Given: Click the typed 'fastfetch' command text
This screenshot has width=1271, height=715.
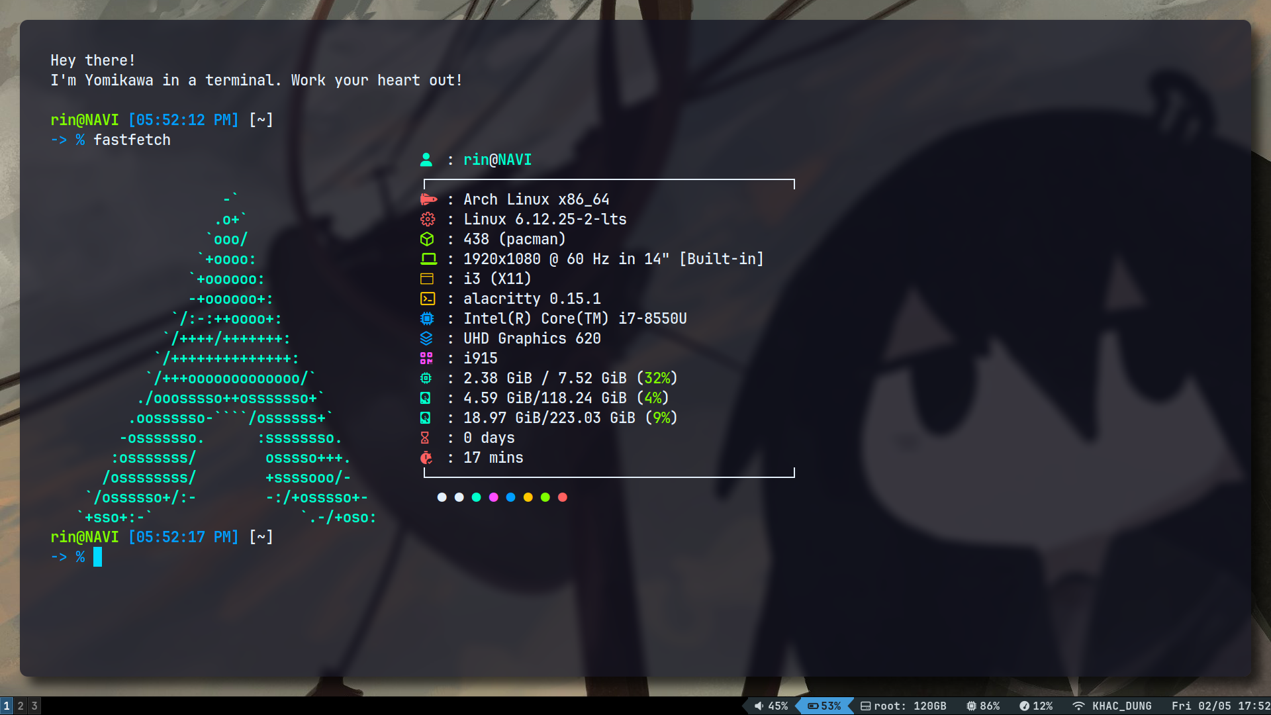Looking at the screenshot, I should (x=132, y=140).
